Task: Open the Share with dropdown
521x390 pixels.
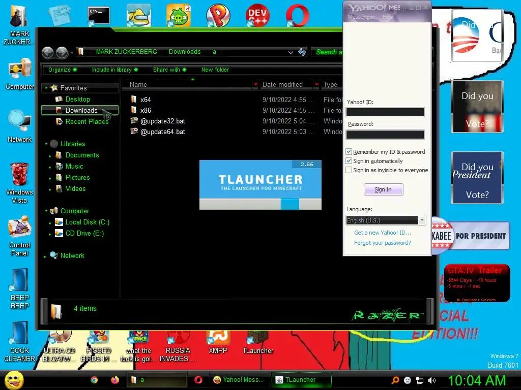Action: (169, 70)
